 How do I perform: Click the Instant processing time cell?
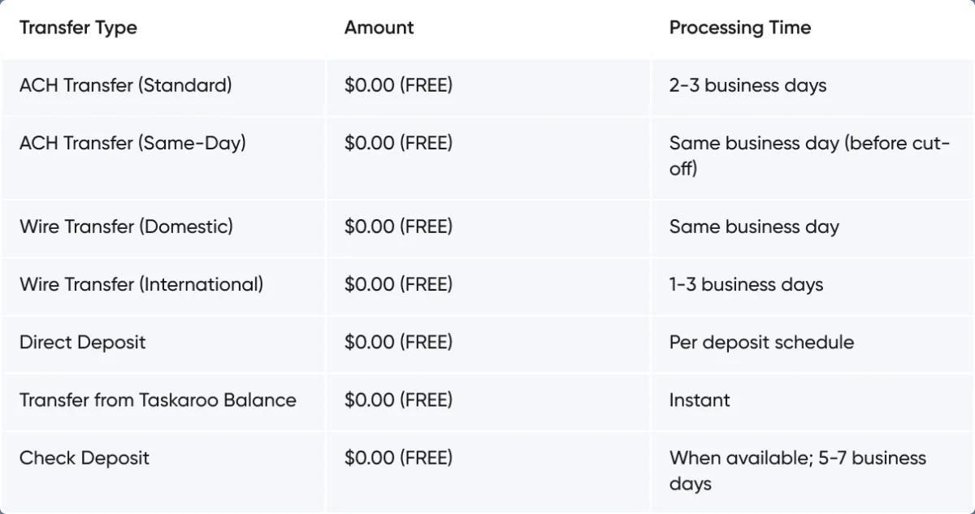700,400
